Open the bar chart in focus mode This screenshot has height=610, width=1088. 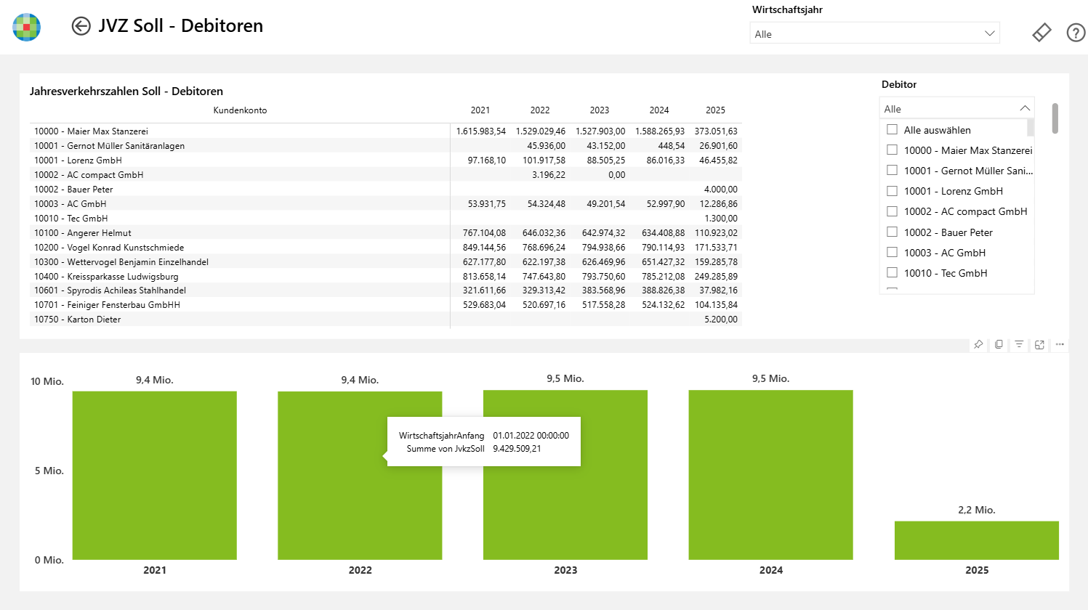(1039, 344)
